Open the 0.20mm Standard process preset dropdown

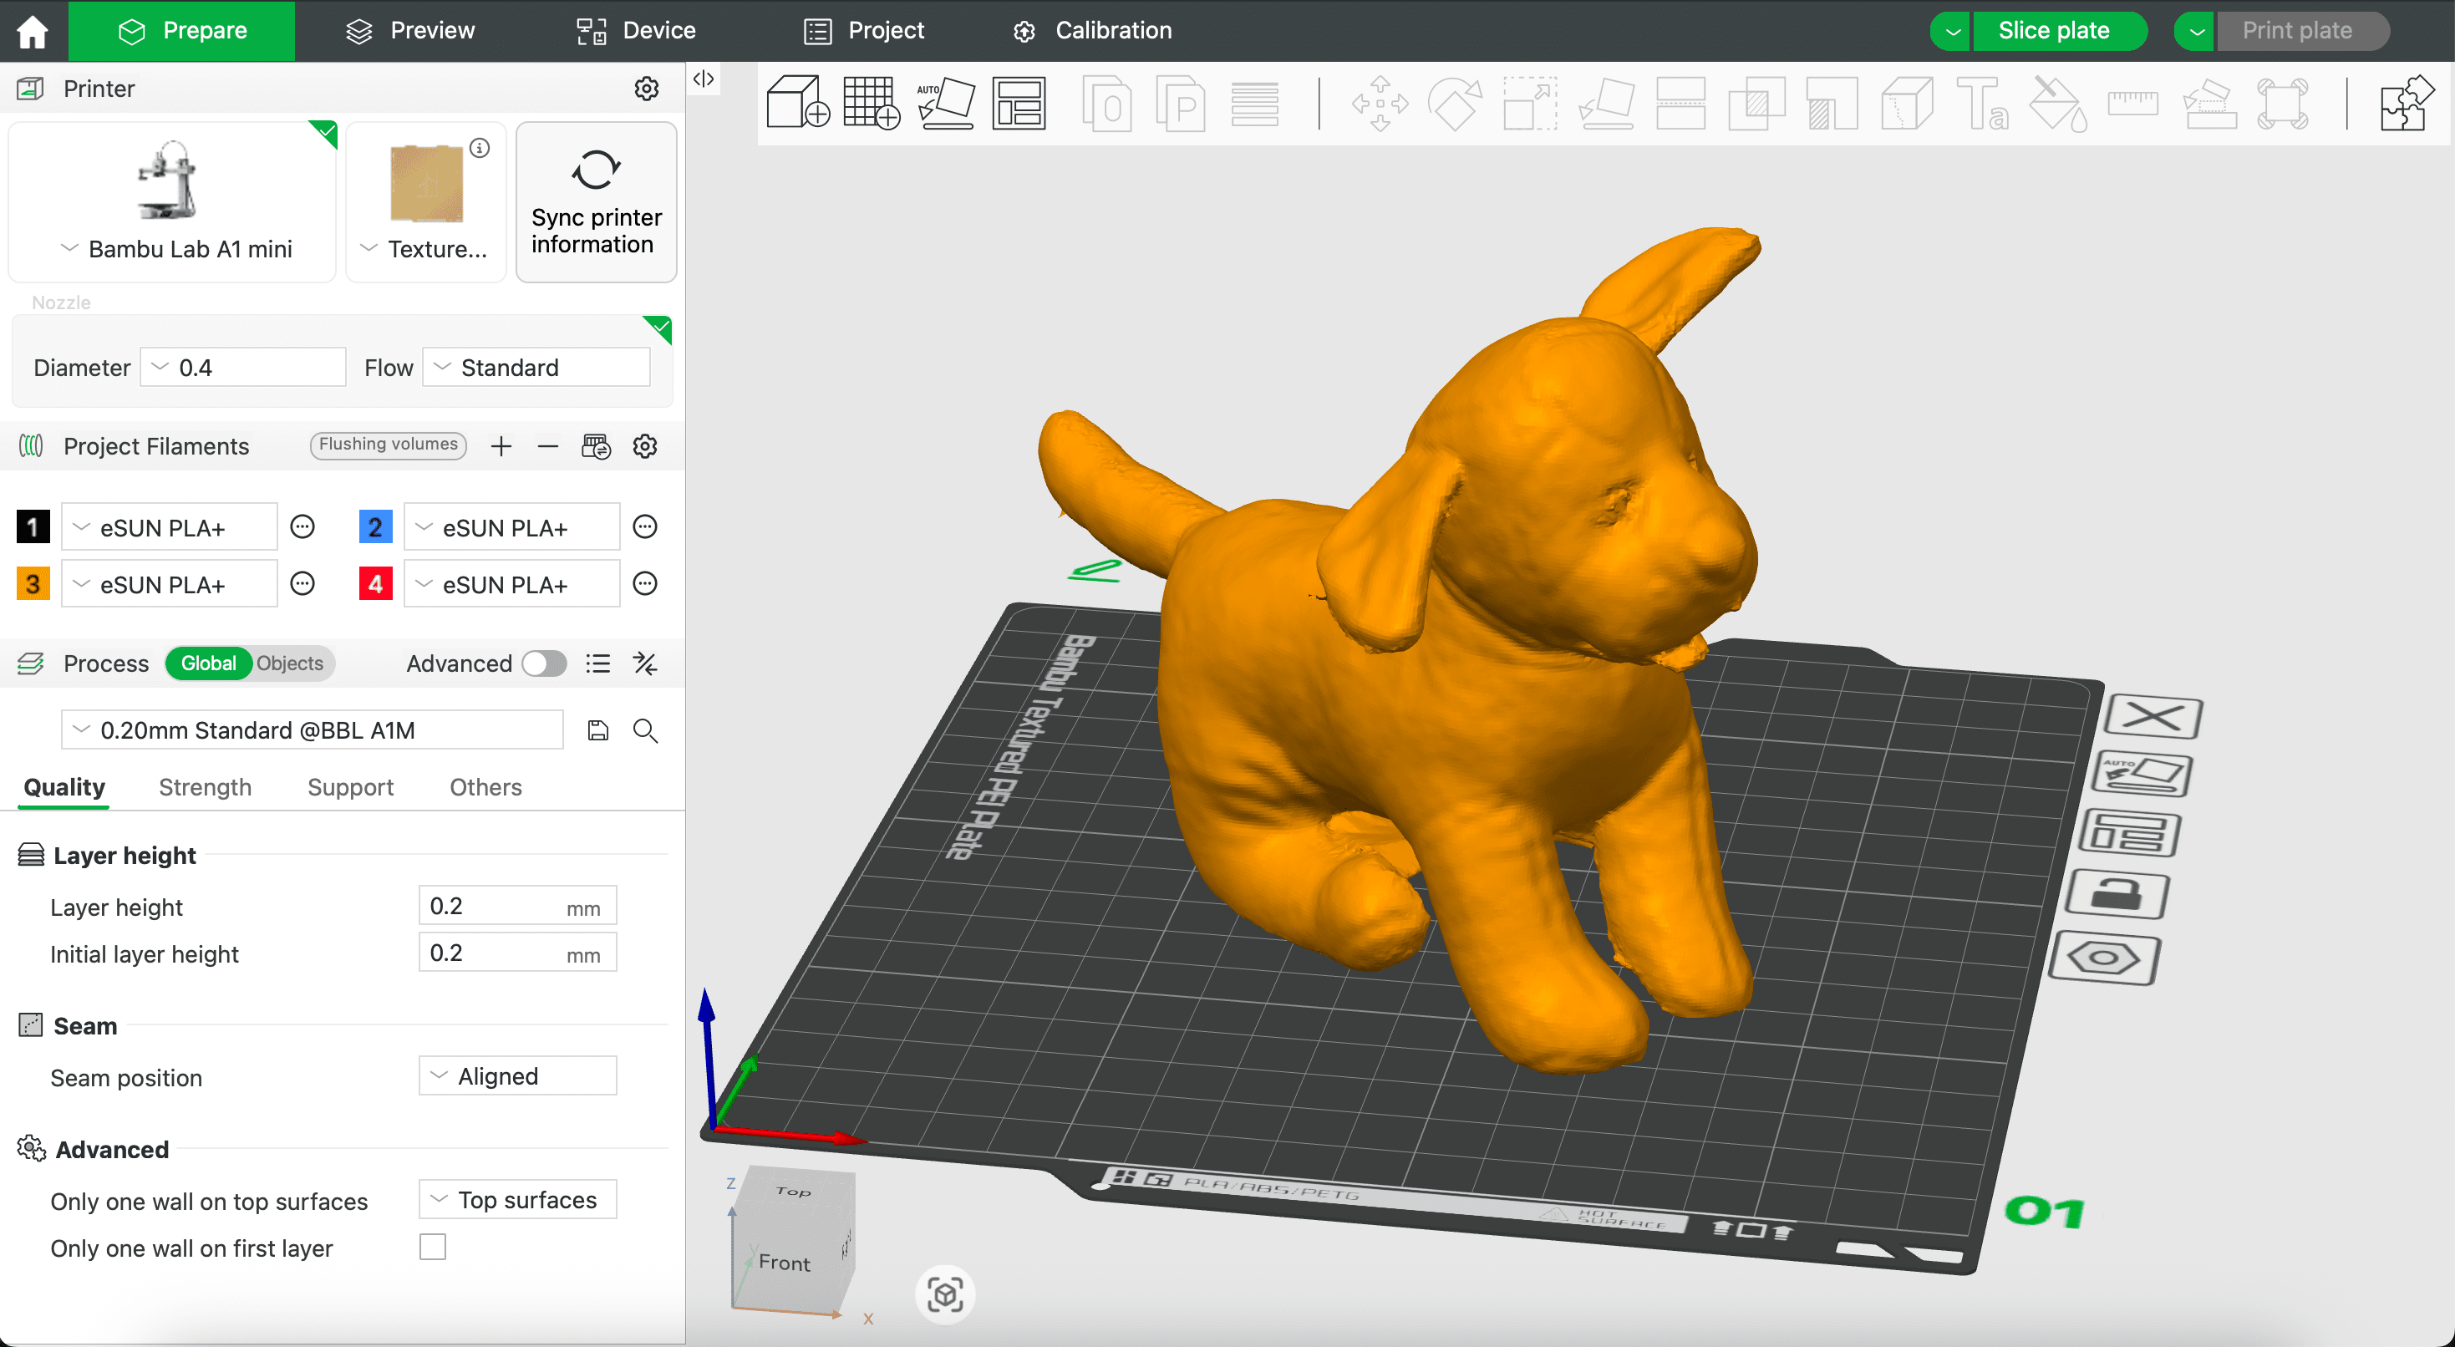pyautogui.click(x=312, y=730)
